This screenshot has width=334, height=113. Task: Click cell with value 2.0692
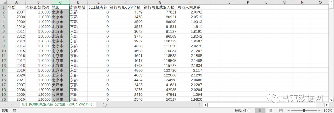[190, 12]
